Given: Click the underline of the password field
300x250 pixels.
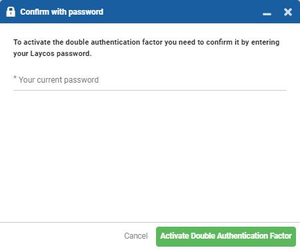Looking at the screenshot, I should pos(150,90).
